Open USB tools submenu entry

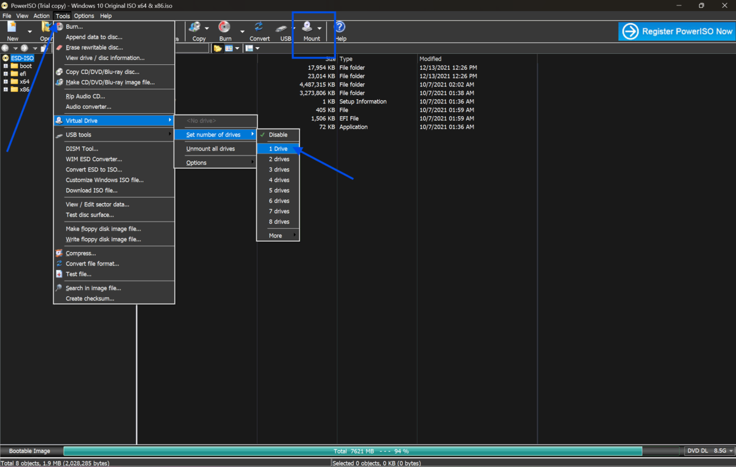(114, 135)
